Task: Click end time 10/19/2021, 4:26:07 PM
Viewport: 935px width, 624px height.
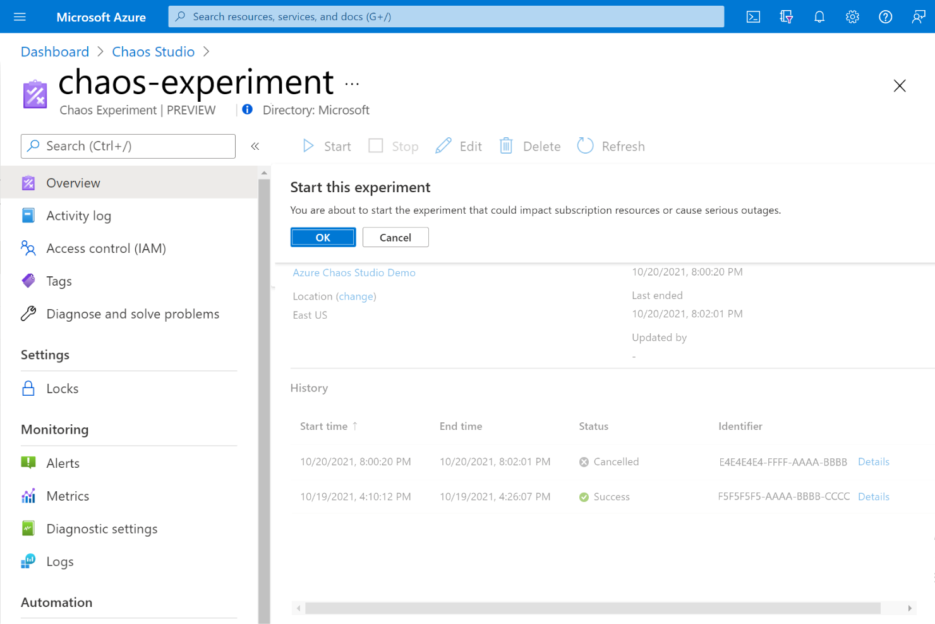Action: pos(495,497)
